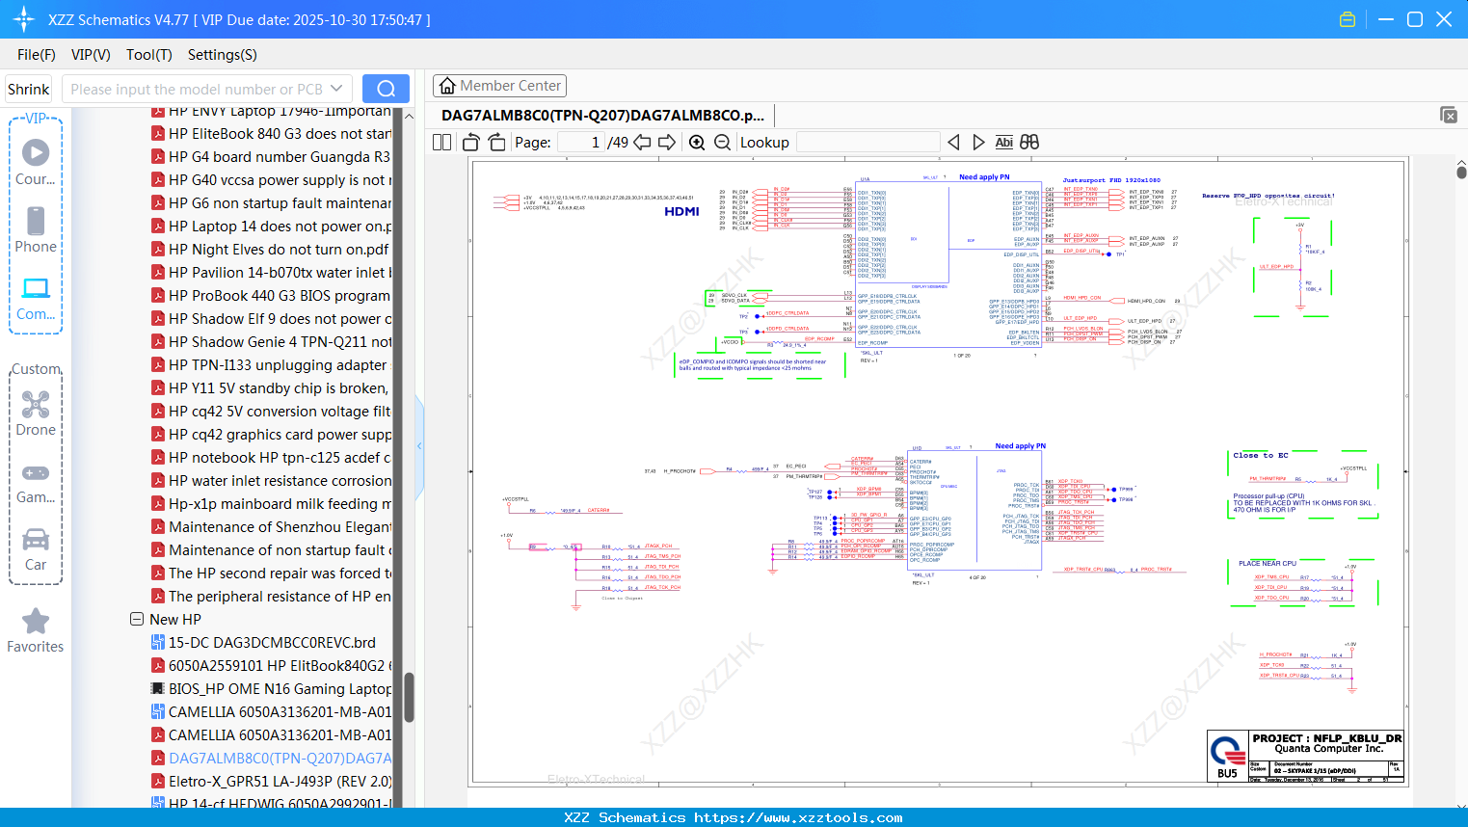The width and height of the screenshot is (1468, 827).
Task: Toggle the Abi match-case text option
Action: point(1003,143)
